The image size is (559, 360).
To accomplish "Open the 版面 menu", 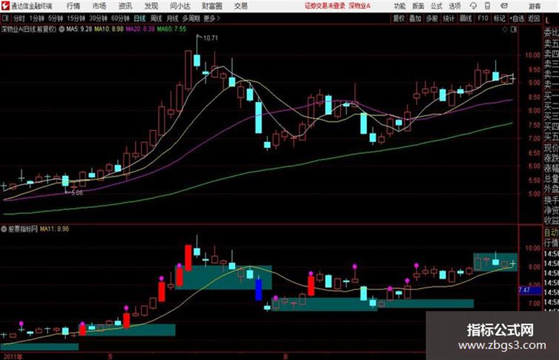I will [418, 6].
